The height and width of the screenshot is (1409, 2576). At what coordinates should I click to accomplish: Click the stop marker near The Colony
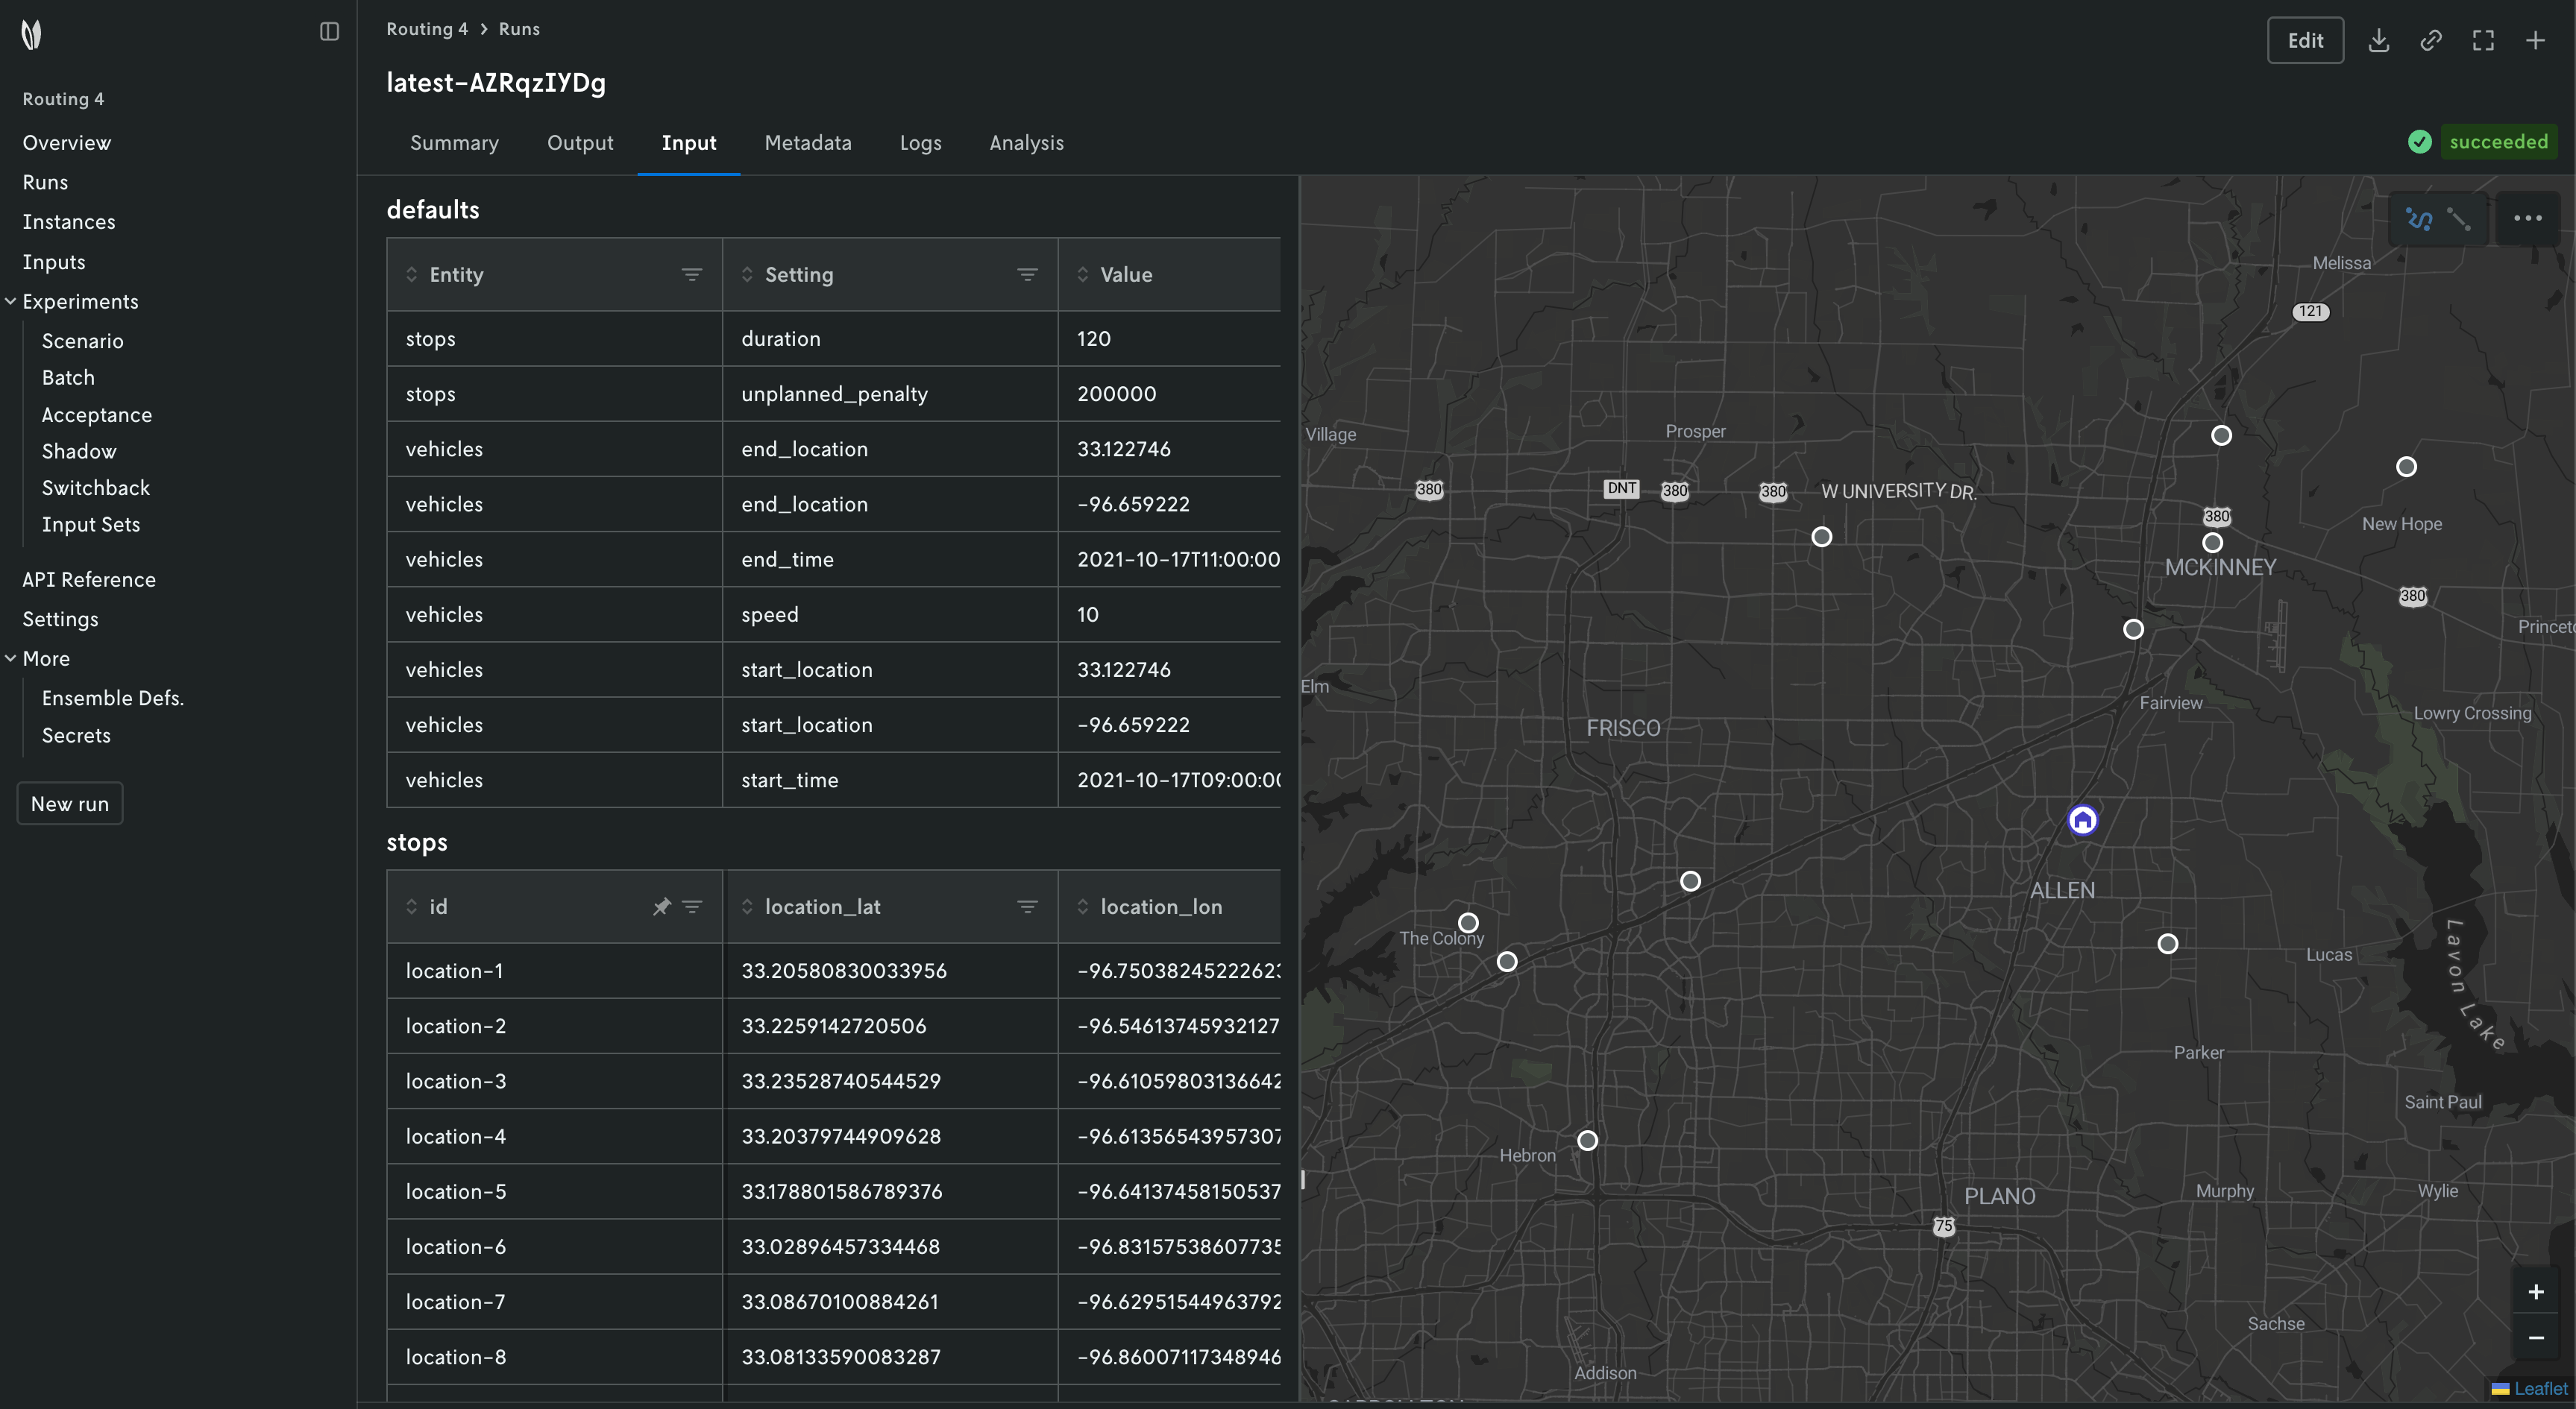[x=1467, y=922]
